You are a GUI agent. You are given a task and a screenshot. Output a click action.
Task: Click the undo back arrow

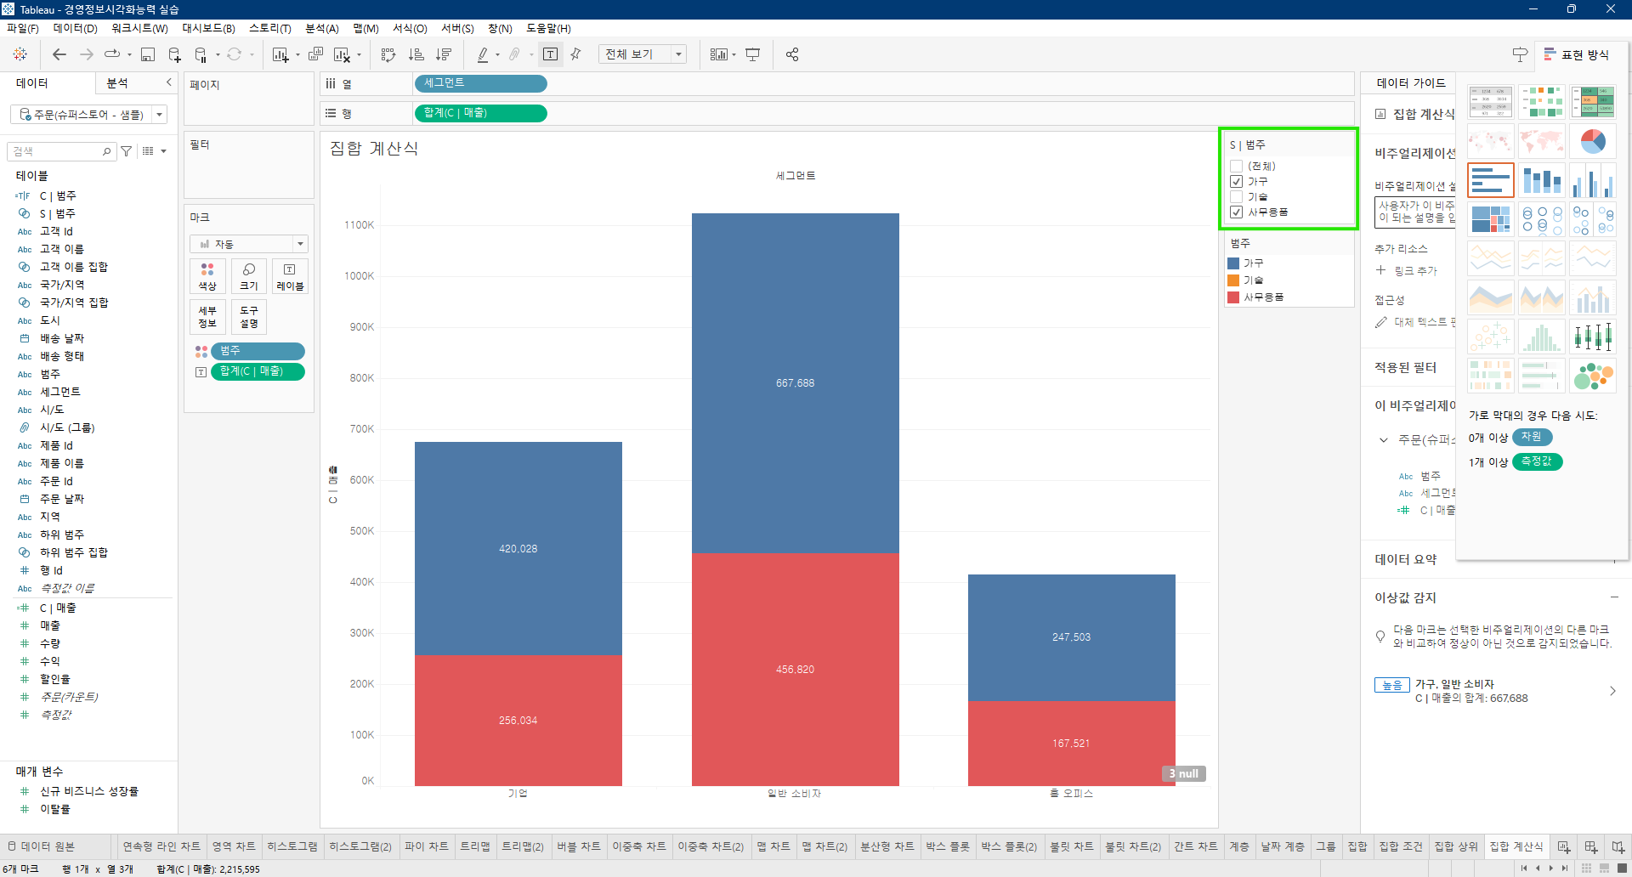(59, 54)
